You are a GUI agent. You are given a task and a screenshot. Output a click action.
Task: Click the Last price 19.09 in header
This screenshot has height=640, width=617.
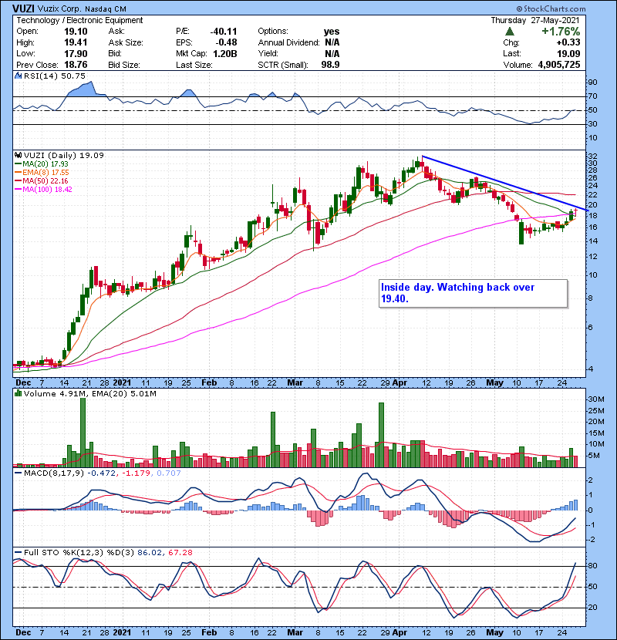(568, 53)
